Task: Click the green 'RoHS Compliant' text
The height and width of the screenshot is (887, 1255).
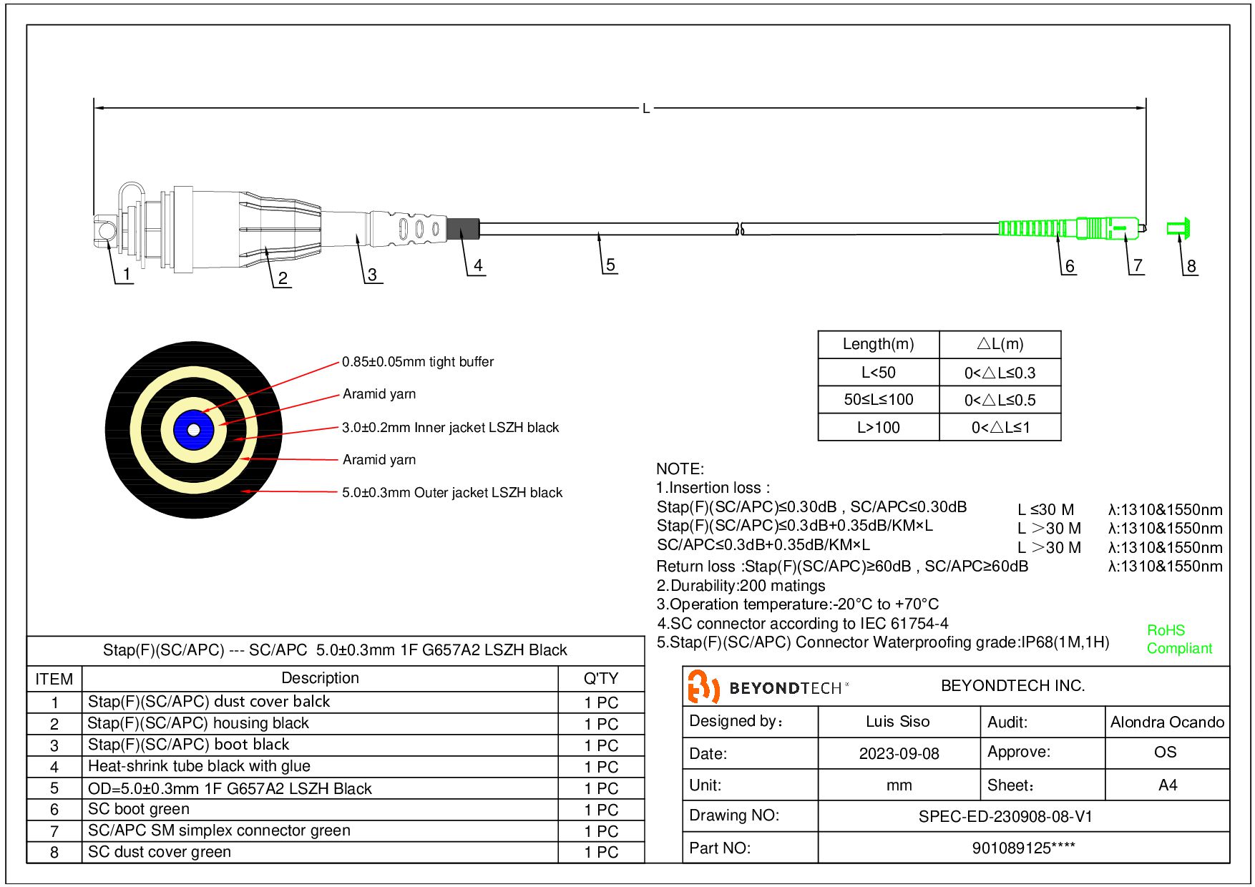Action: point(1180,639)
